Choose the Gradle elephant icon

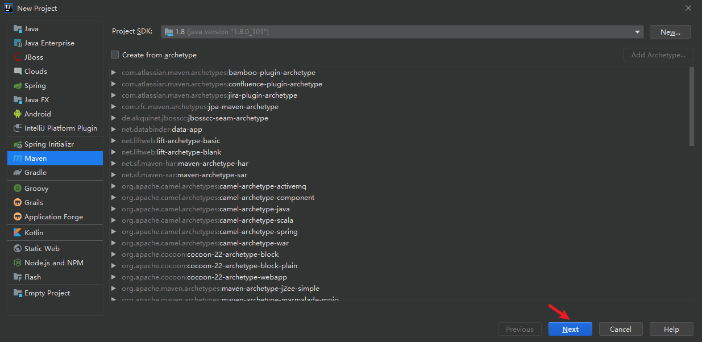tap(18, 173)
